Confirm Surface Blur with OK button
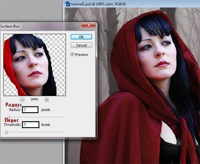 pos(81,37)
